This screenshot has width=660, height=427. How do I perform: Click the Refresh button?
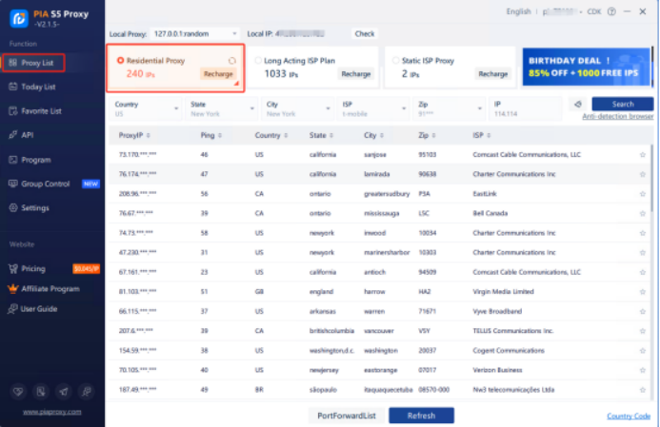click(x=421, y=416)
